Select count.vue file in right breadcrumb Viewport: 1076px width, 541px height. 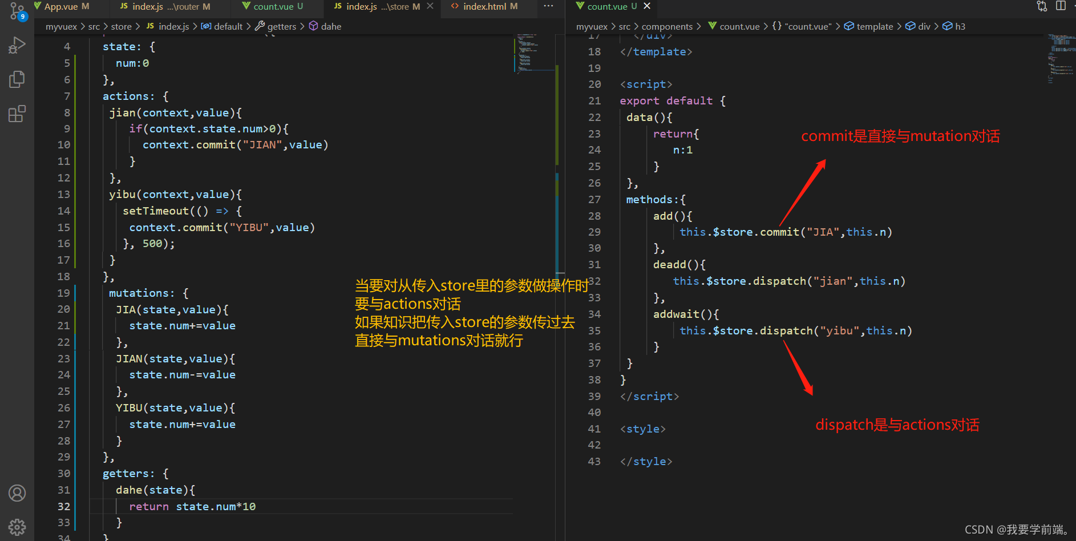(734, 26)
